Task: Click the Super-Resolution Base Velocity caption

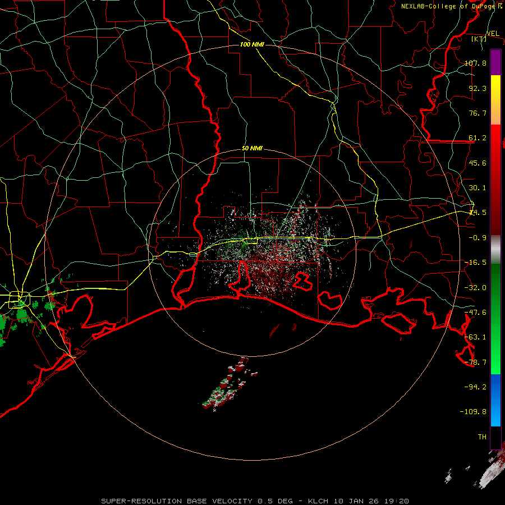Action: coord(255,501)
